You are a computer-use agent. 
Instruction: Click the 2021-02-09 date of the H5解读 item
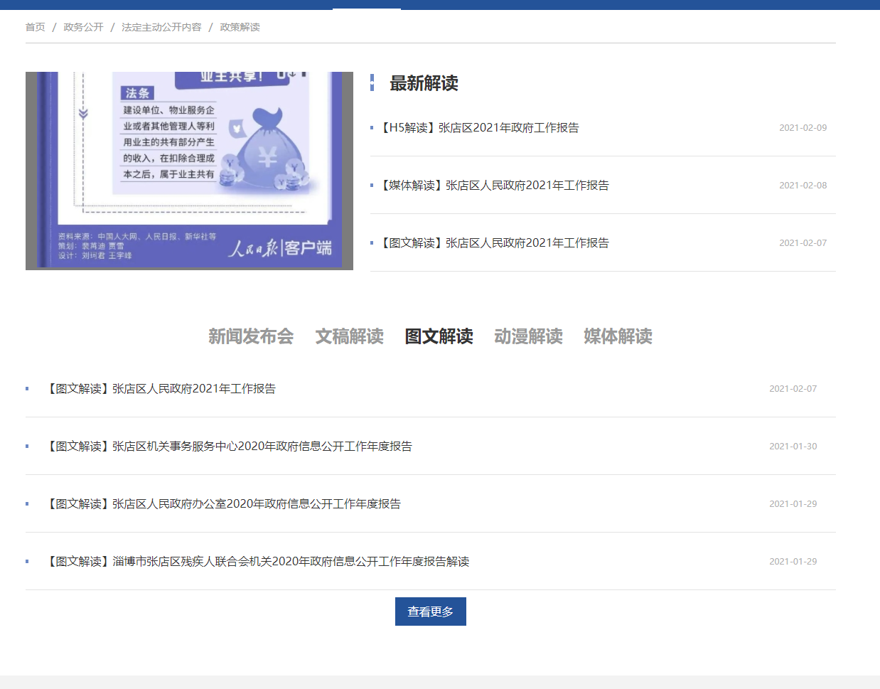click(x=803, y=128)
